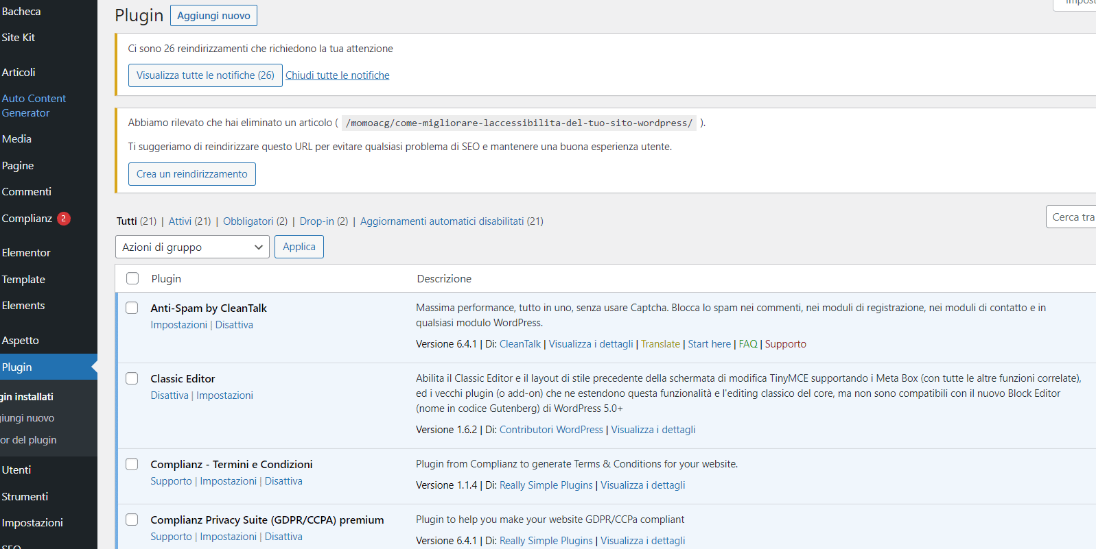The height and width of the screenshot is (549, 1096).
Task: Open Elementor in the sidebar menu
Action: pyautogui.click(x=26, y=253)
